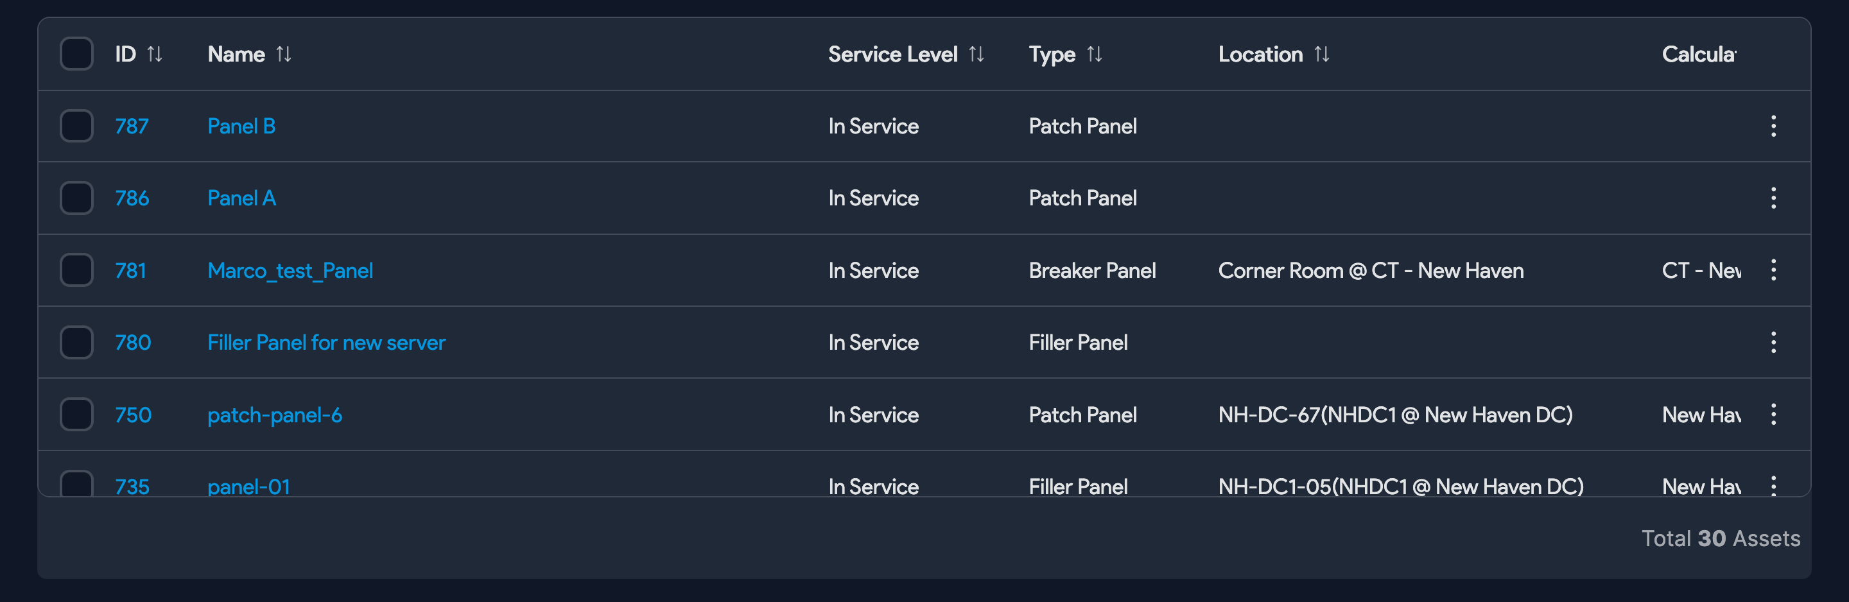Sort the table by Type column
This screenshot has width=1849, height=602.
[x=1094, y=54]
